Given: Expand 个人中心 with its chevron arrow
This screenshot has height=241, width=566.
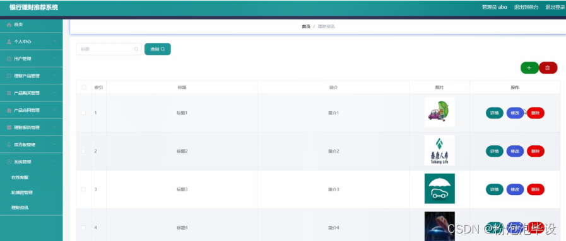Looking at the screenshot, I should pos(55,42).
